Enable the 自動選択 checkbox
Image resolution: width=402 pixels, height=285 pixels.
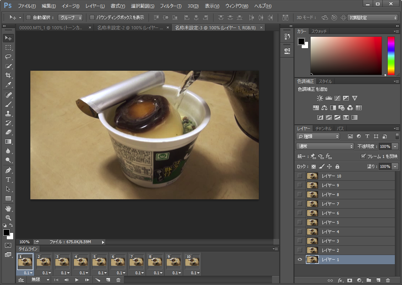29,17
